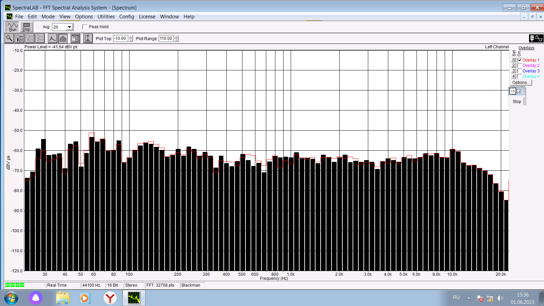Open the plot options dialog icon
The width and height of the screenshot is (544, 306).
tap(75, 38)
